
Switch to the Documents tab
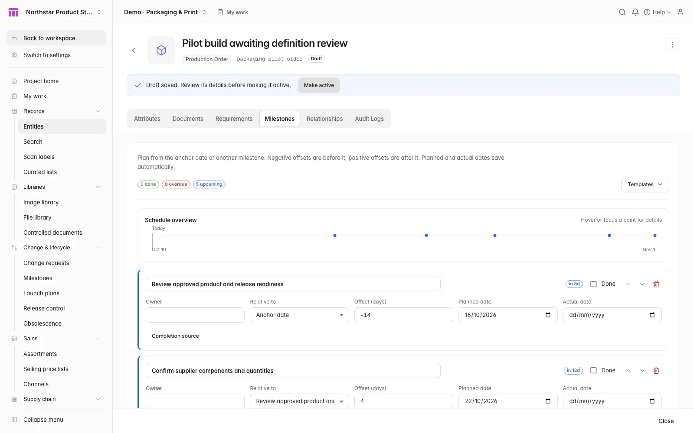188,119
